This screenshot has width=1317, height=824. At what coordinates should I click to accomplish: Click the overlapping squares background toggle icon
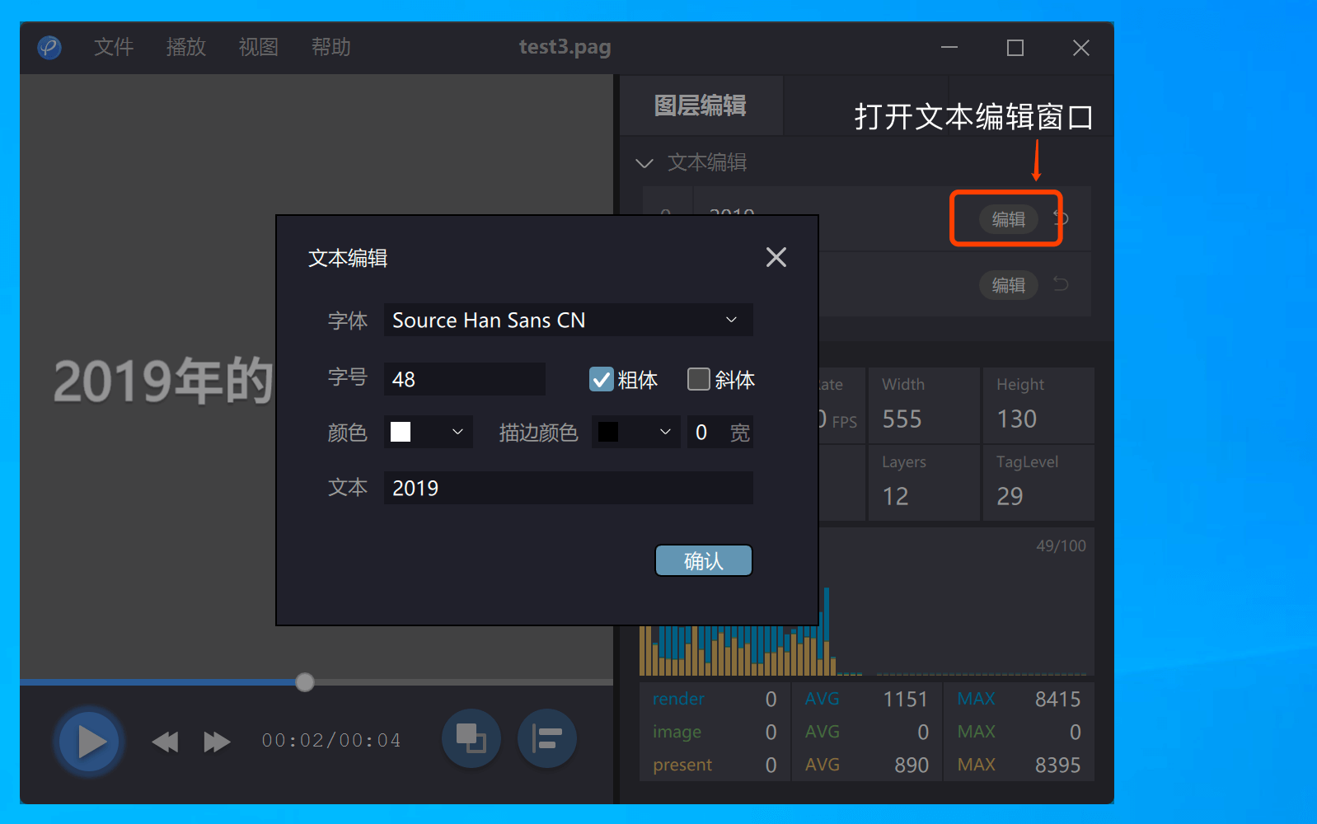click(x=471, y=738)
